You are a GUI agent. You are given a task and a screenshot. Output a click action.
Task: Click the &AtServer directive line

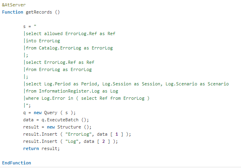[13, 5]
